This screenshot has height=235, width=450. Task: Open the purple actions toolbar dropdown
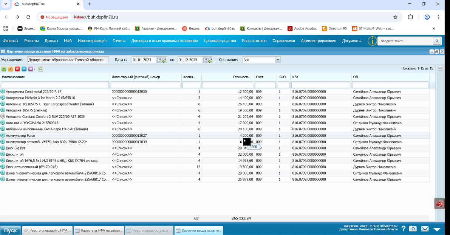tap(32, 69)
